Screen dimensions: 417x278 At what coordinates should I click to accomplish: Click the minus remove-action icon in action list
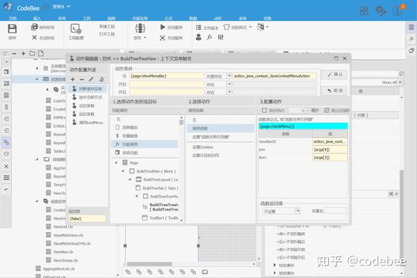coord(81,79)
